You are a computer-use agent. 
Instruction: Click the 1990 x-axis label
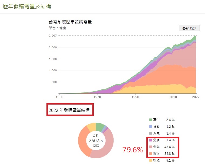135,97
